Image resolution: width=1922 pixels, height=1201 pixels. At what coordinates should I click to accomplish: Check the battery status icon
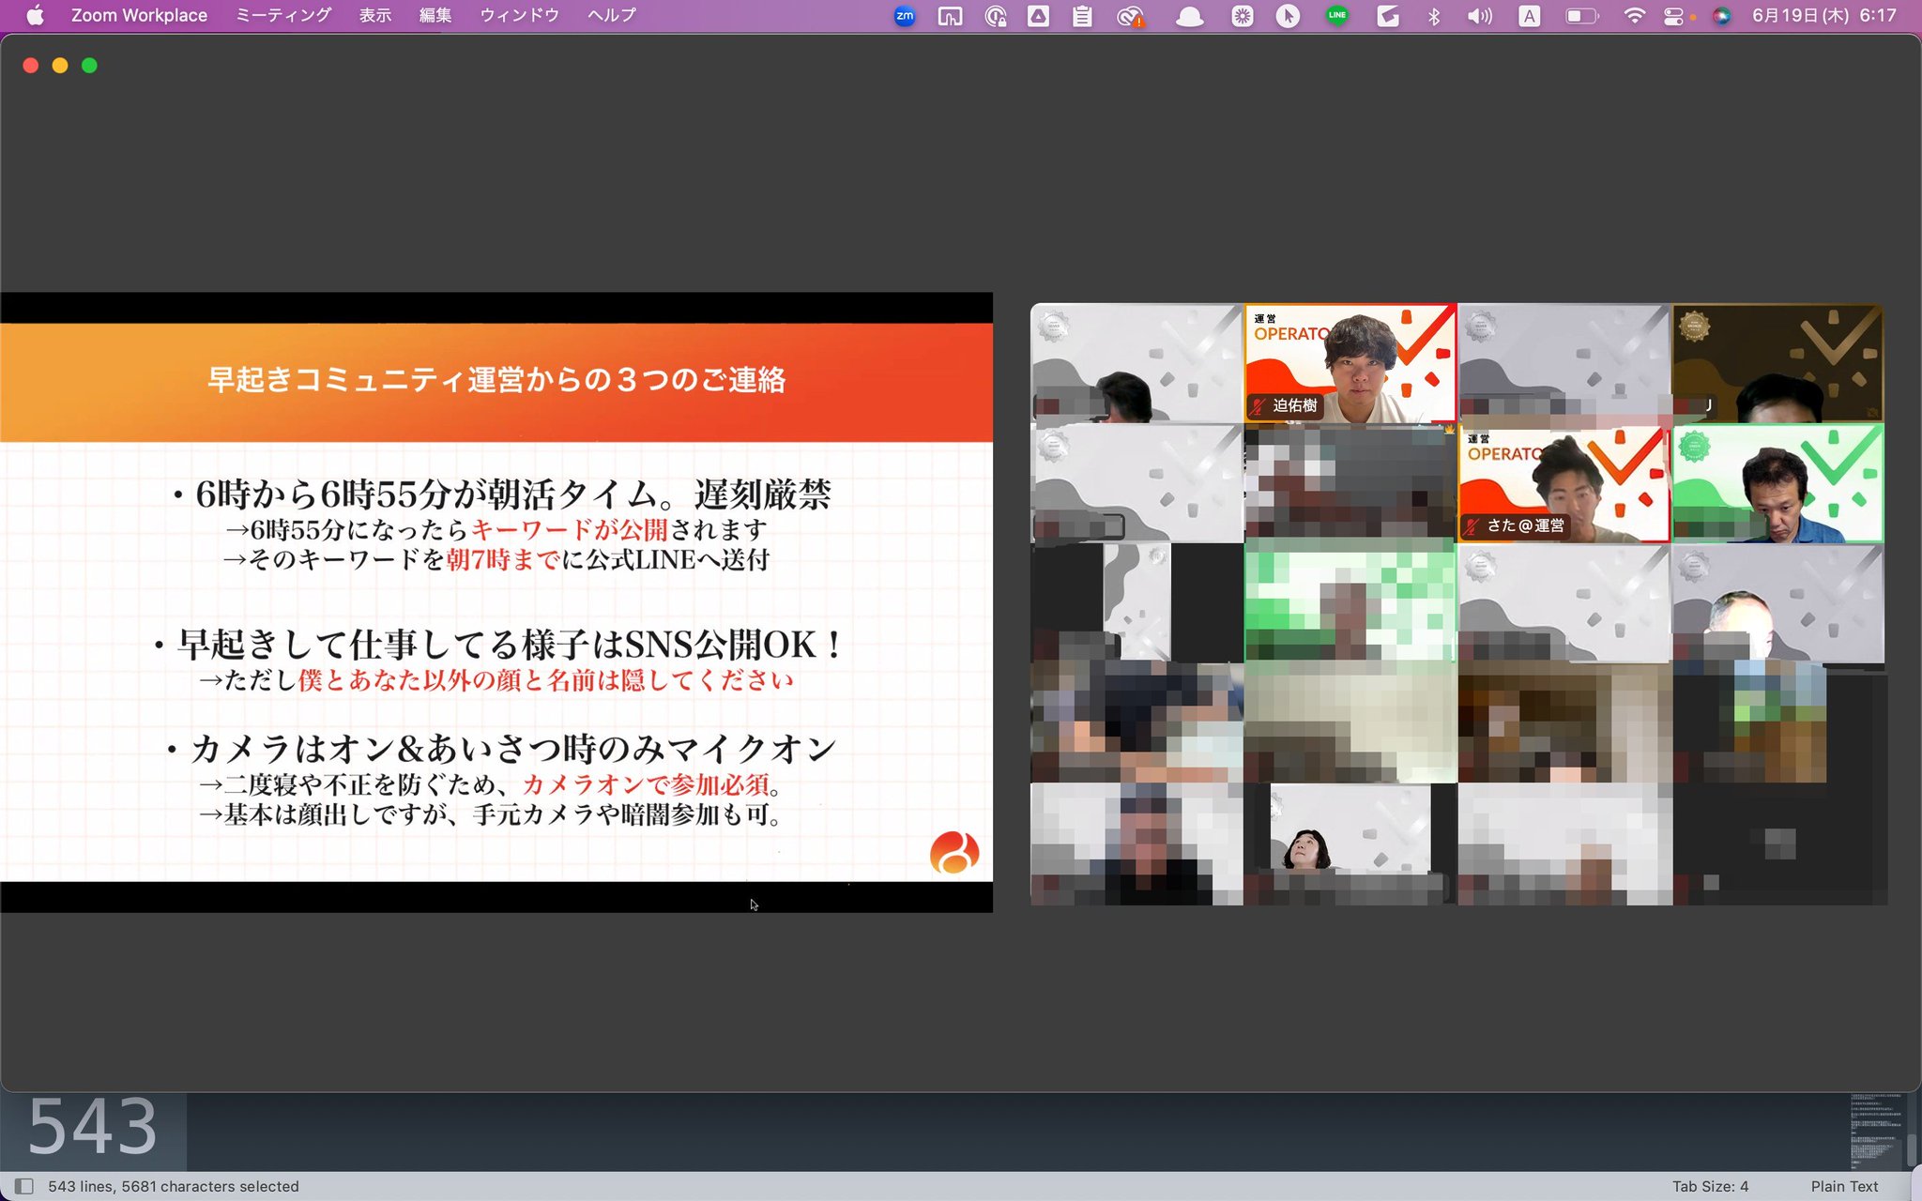[x=1581, y=16]
